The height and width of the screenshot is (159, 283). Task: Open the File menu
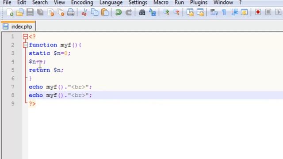7,3
